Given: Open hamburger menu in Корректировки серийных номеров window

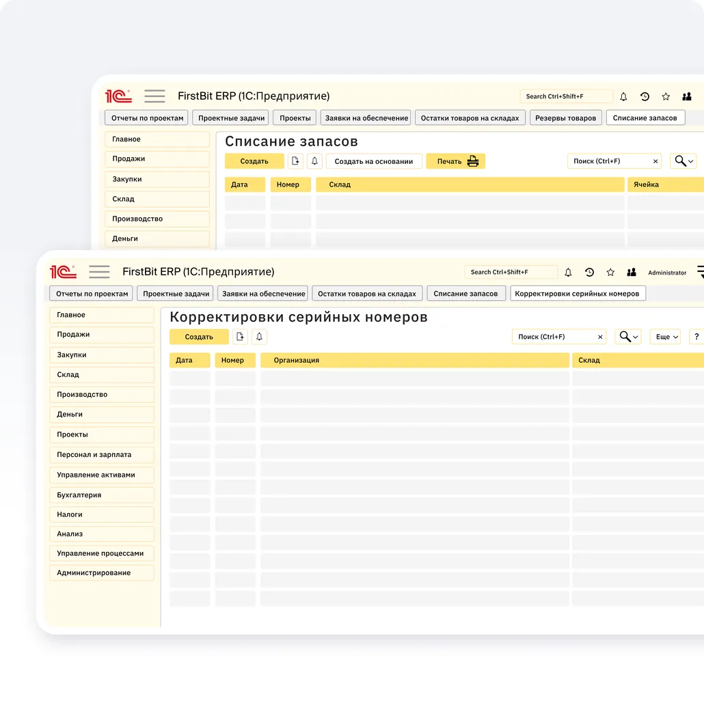Looking at the screenshot, I should click(x=99, y=272).
